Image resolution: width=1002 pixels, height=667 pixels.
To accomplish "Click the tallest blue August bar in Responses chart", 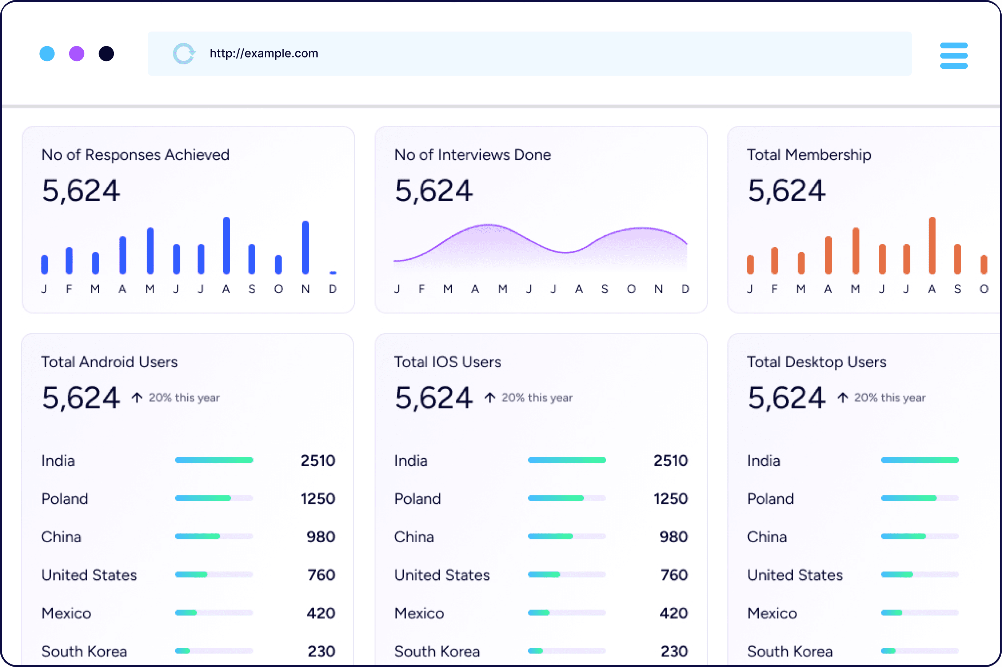I will 226,245.
